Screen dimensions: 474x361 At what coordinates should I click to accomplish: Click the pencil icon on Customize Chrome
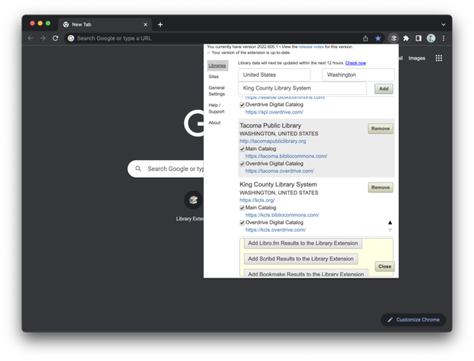click(390, 320)
